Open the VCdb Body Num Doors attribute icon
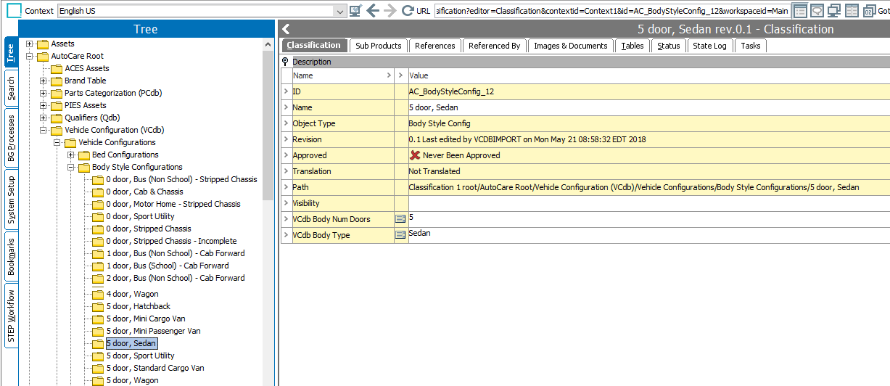The image size is (890, 386). click(x=400, y=218)
